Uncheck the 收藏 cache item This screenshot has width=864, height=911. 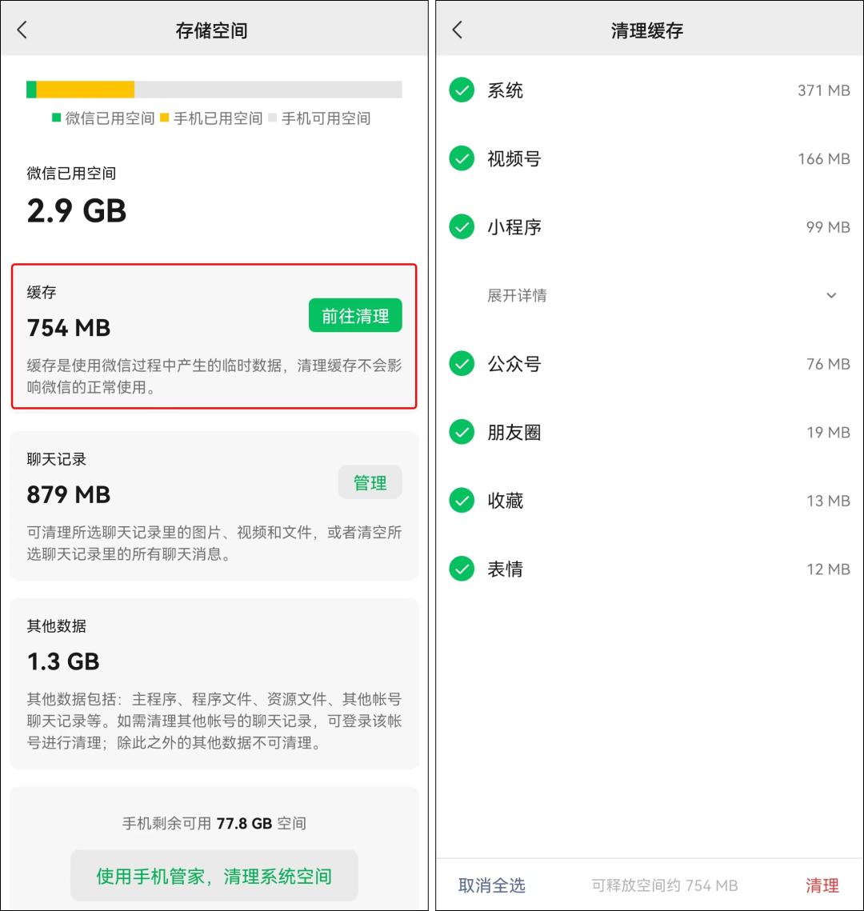point(462,501)
